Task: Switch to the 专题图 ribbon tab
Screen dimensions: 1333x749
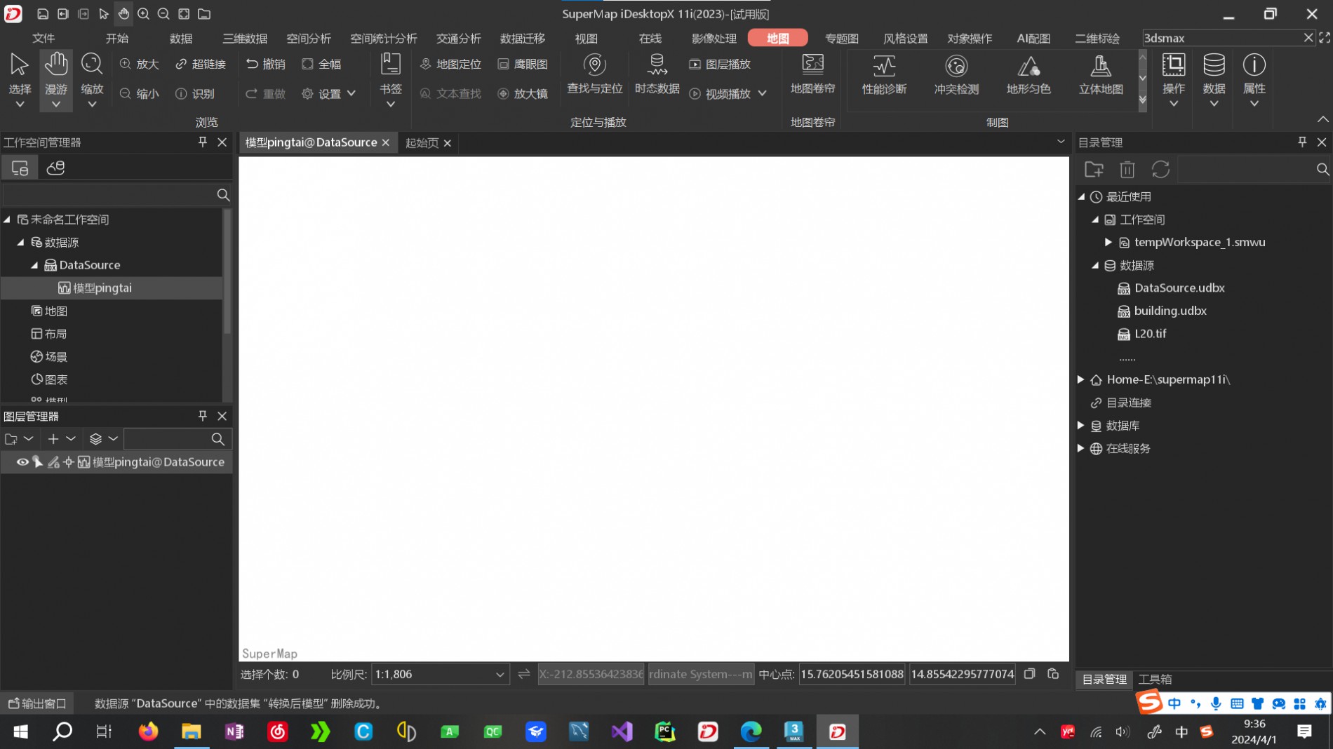Action: [842, 38]
